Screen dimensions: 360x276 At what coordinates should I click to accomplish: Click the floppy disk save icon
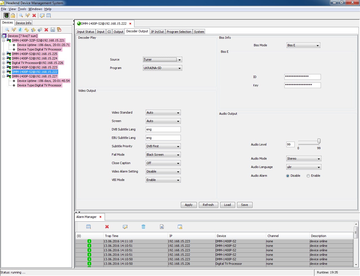point(53,30)
